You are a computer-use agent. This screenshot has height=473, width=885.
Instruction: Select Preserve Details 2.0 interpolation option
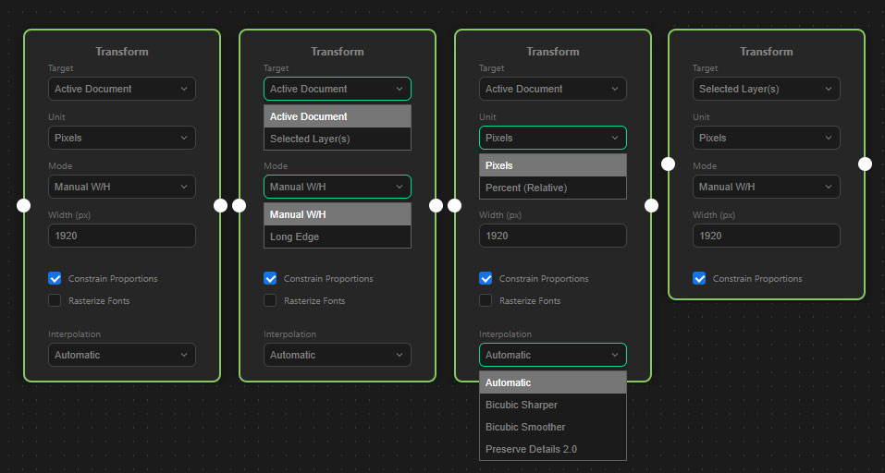pos(552,449)
